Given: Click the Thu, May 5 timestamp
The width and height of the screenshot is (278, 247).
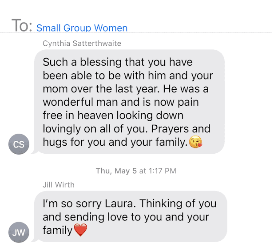Looking at the screenshot, I should coord(136,171).
